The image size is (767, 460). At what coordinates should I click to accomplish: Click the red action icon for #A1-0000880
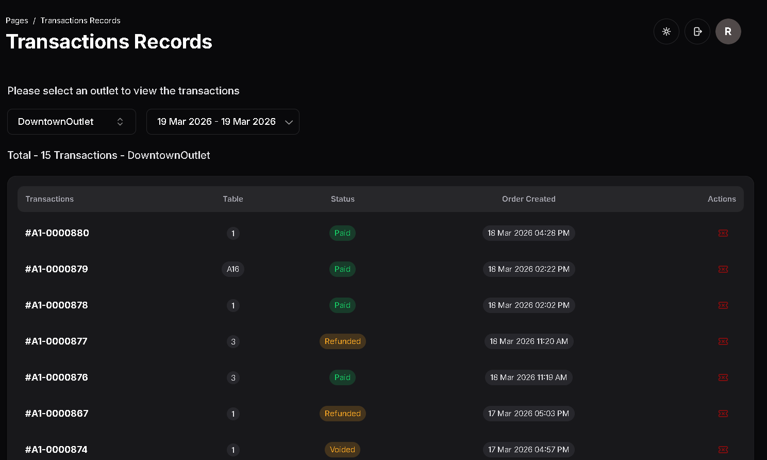point(723,233)
